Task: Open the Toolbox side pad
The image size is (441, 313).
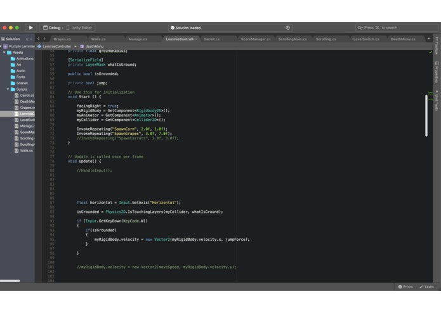Action: (x=437, y=46)
